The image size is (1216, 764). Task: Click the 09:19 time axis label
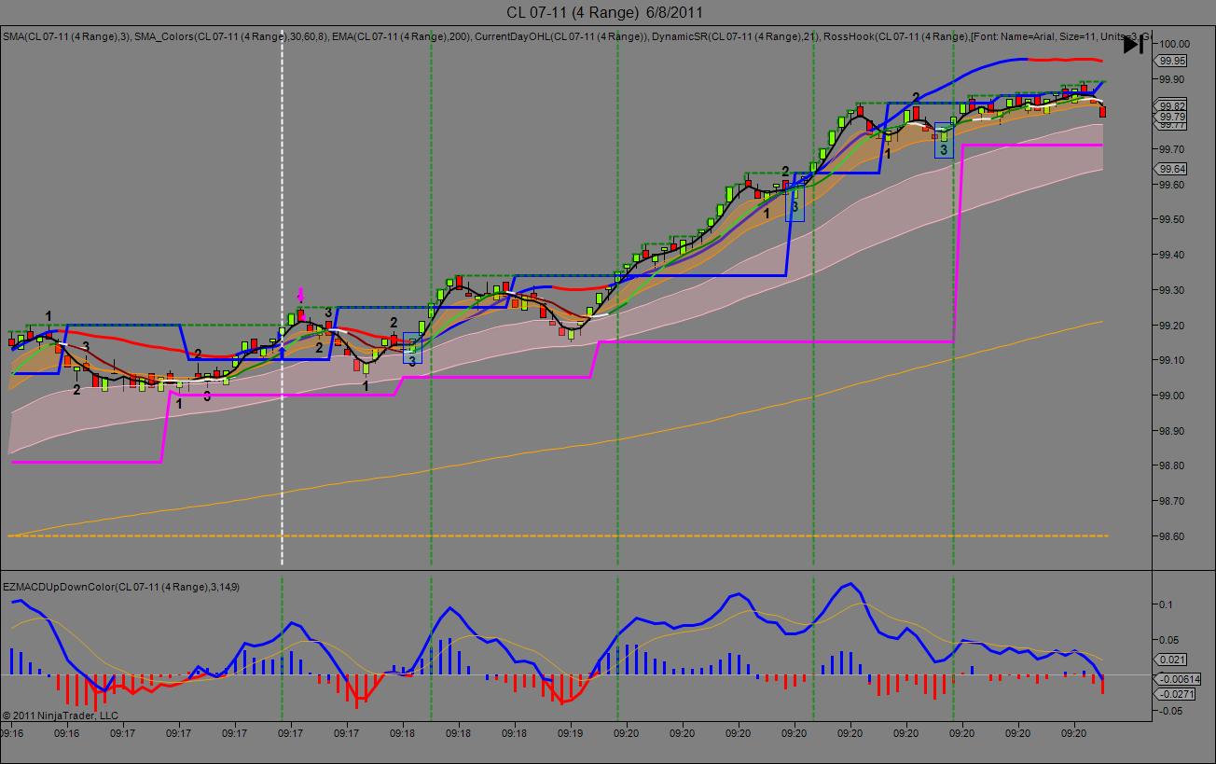tap(571, 734)
